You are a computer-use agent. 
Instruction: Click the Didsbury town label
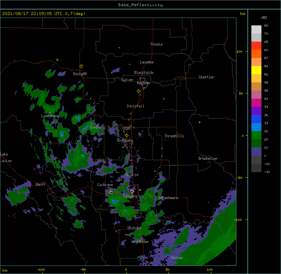(125, 140)
